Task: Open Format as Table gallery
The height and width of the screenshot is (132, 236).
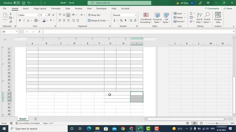Action: pyautogui.click(x=157, y=18)
